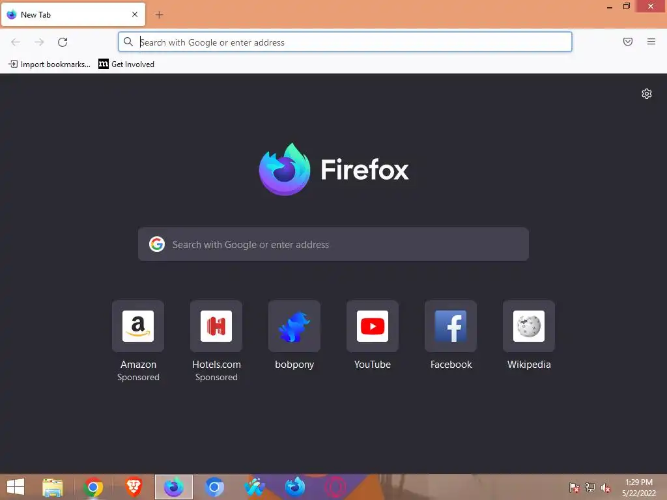Launch Google Chrome from the taskbar
Image resolution: width=667 pixels, height=500 pixels.
tap(93, 487)
